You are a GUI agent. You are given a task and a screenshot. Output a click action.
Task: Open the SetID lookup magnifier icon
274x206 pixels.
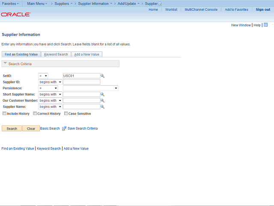(x=102, y=76)
